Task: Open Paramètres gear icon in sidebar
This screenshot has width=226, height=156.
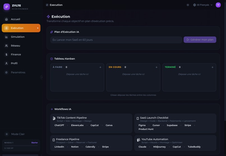Action: coord(6,72)
